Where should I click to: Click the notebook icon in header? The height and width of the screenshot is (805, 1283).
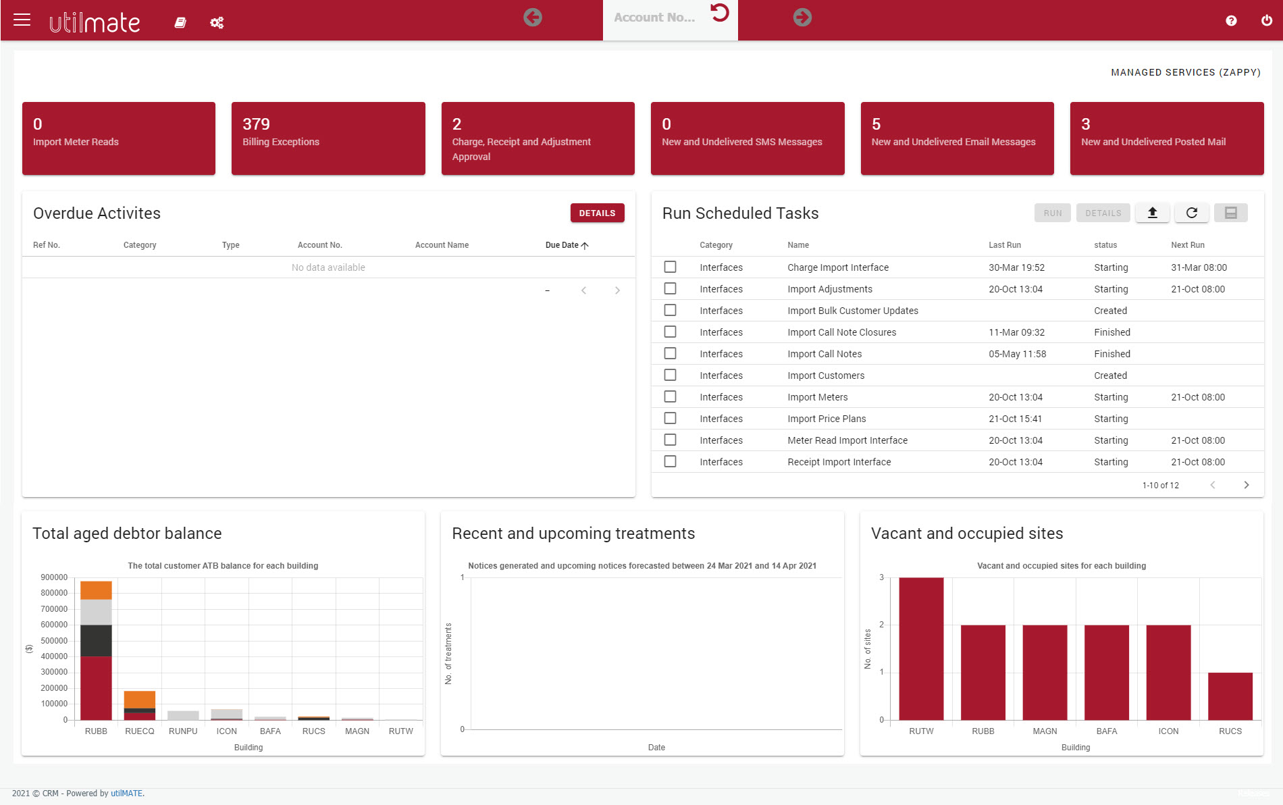pyautogui.click(x=180, y=23)
